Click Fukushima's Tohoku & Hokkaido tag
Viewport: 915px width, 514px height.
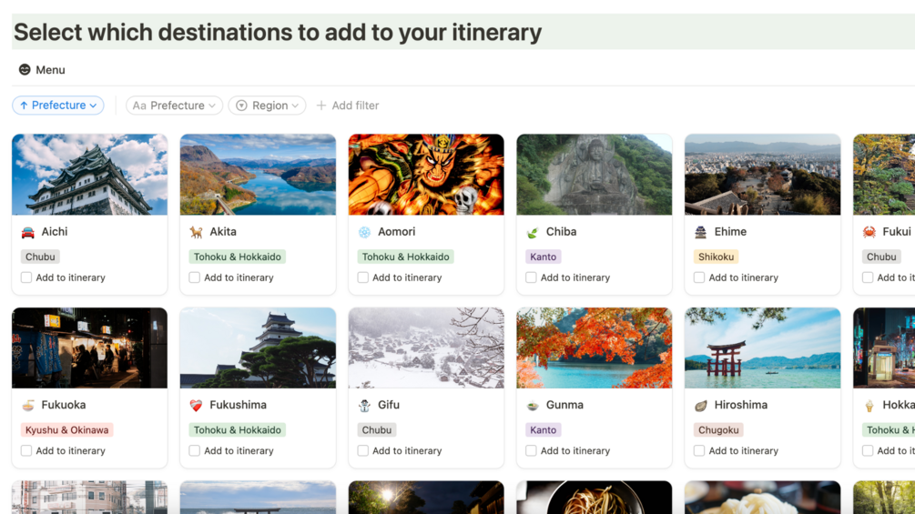pyautogui.click(x=237, y=430)
